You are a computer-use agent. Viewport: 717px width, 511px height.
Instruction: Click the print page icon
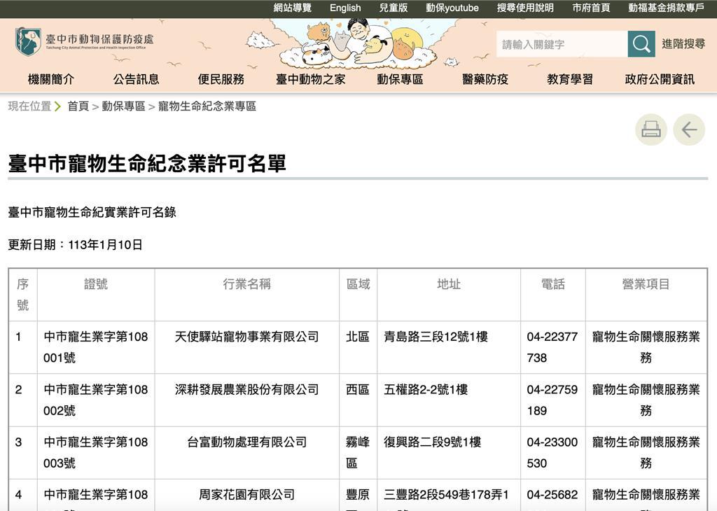tap(650, 129)
